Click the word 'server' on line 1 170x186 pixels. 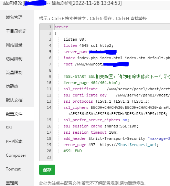coord(61,27)
